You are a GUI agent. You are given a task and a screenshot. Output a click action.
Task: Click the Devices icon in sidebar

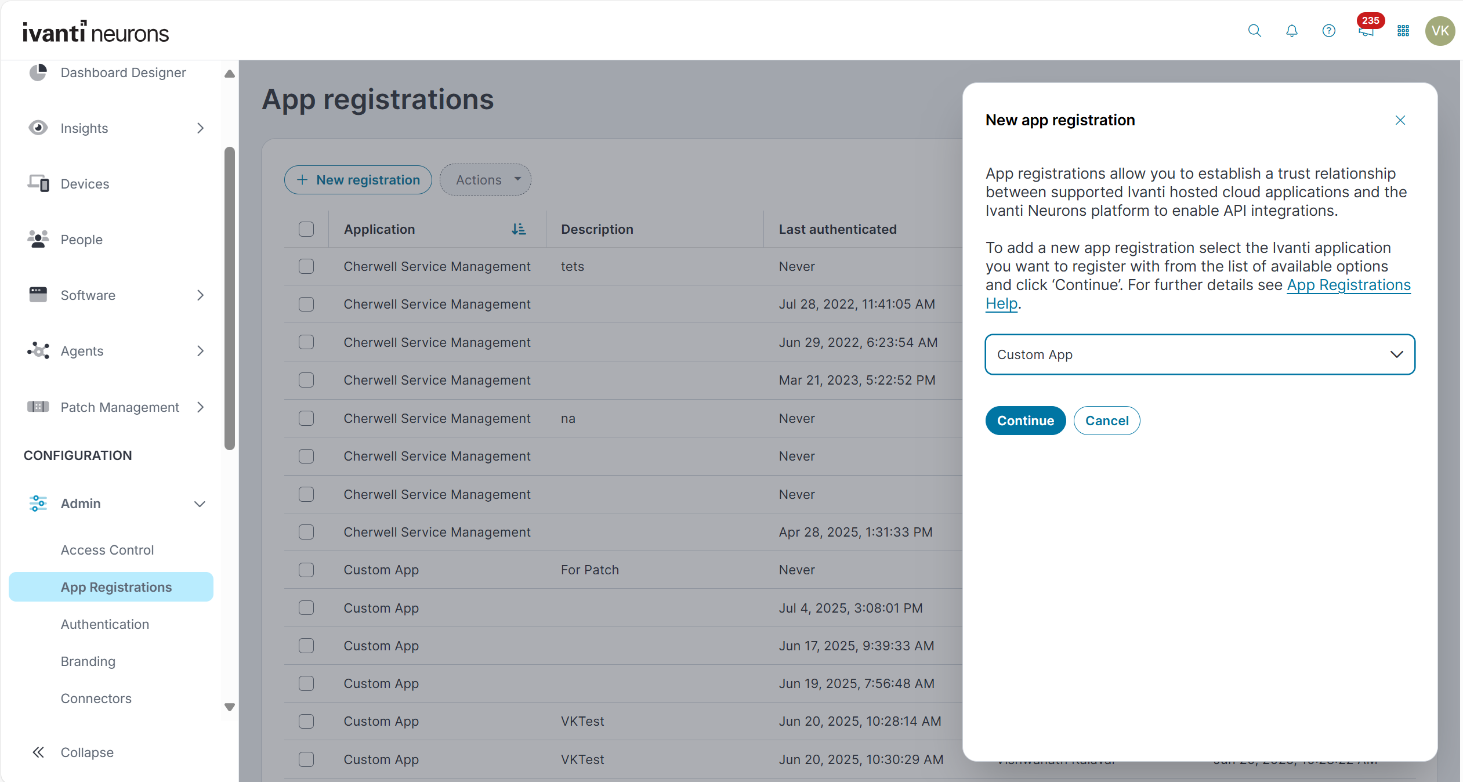[38, 183]
